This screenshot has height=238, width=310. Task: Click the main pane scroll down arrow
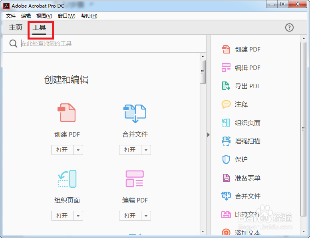point(203,232)
